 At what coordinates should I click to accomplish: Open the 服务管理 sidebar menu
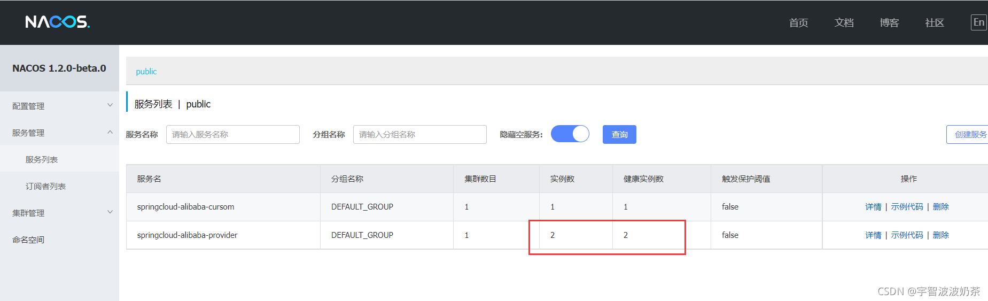(x=28, y=133)
